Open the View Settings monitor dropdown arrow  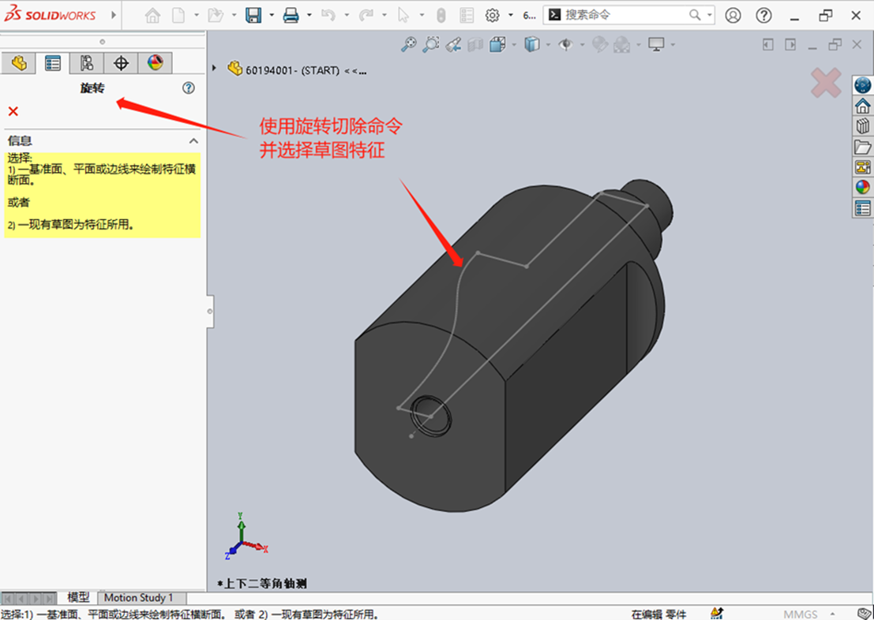point(671,45)
